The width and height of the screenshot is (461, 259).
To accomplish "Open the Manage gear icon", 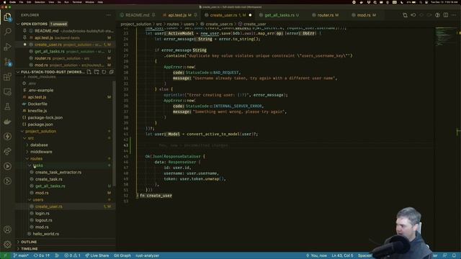I will [x=7, y=244].
